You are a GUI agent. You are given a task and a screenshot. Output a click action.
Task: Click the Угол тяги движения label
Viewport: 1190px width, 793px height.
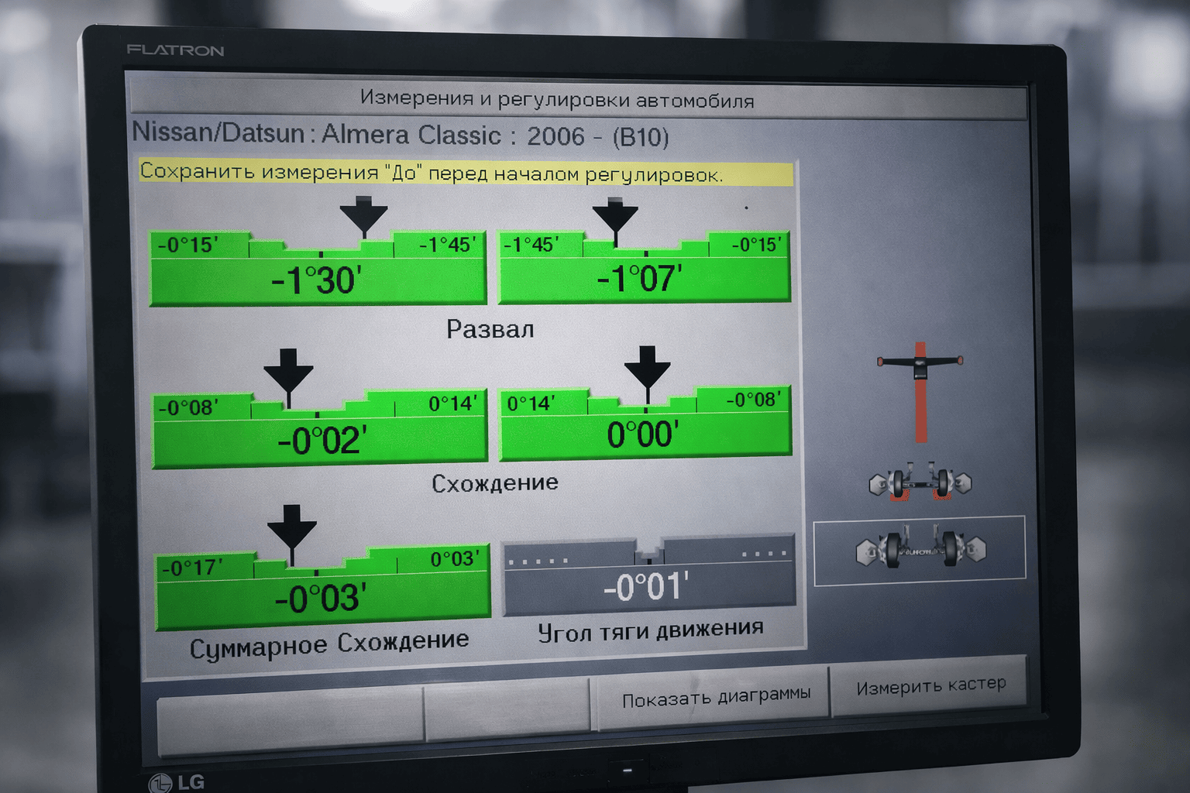point(651,630)
